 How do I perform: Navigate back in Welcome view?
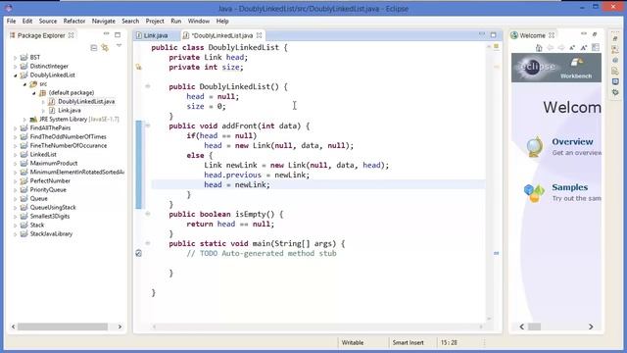(551, 48)
